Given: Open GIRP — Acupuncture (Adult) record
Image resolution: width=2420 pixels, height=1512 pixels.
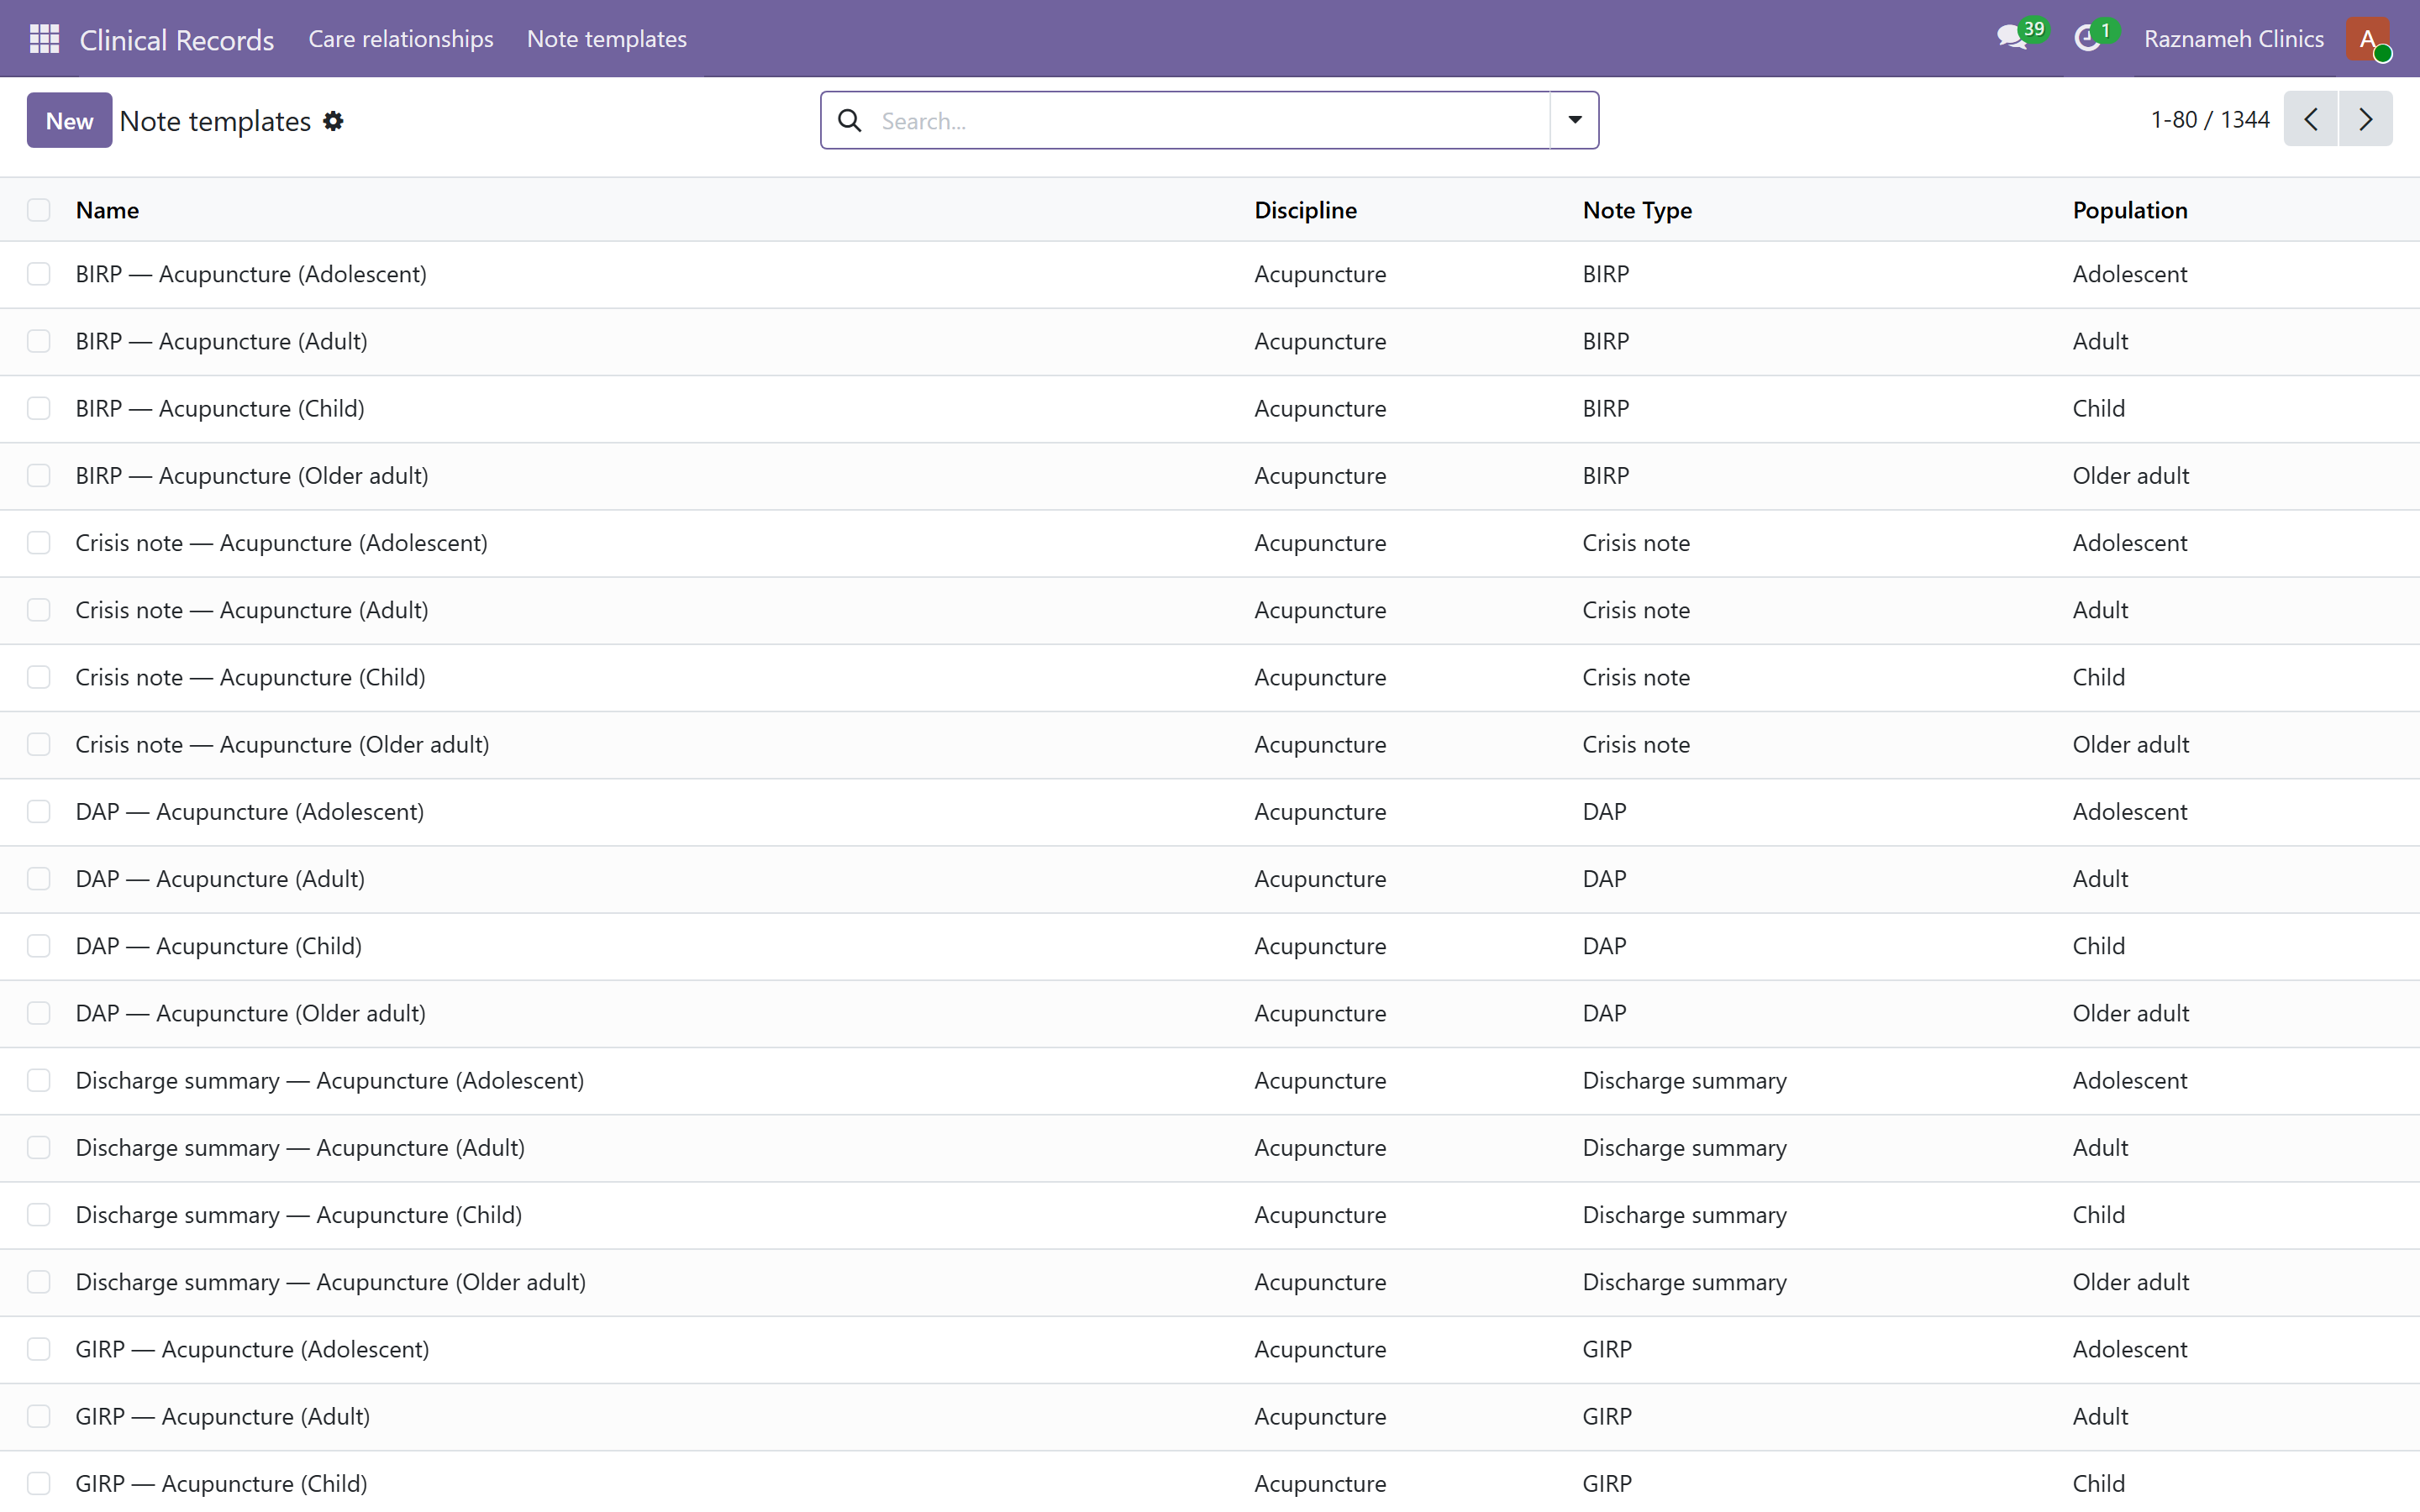Looking at the screenshot, I should click(223, 1416).
